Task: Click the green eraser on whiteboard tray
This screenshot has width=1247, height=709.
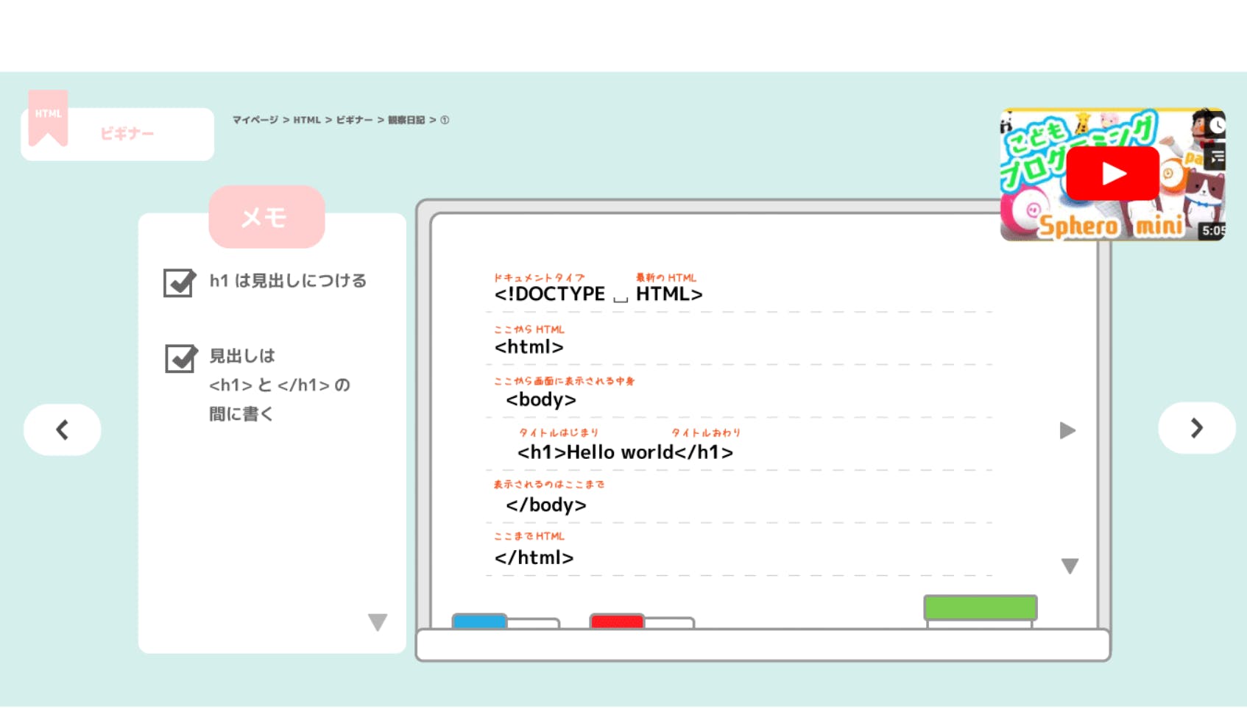Action: coord(980,608)
